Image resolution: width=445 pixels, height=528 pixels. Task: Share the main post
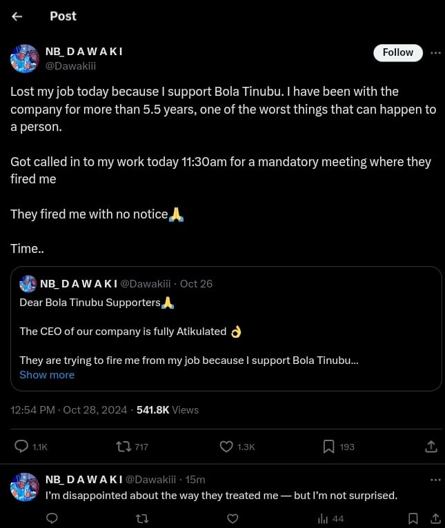(431, 447)
